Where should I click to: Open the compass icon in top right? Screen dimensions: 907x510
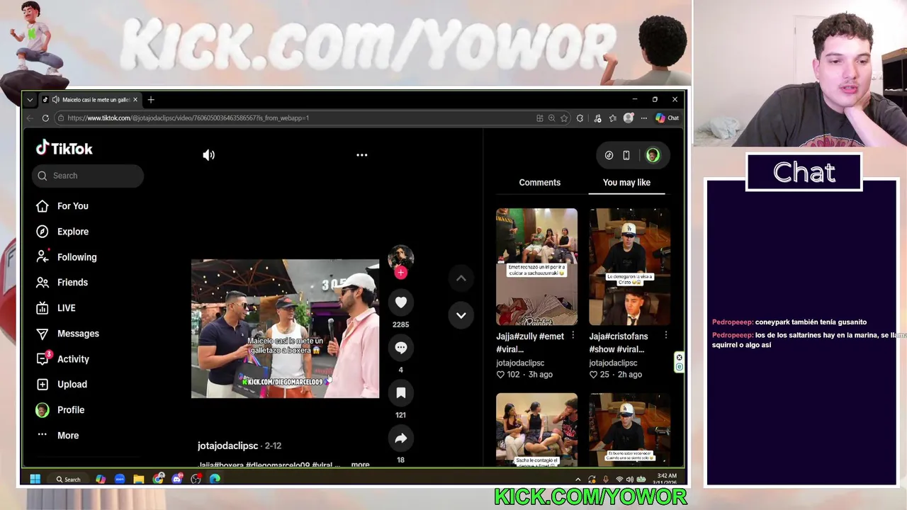(x=609, y=155)
